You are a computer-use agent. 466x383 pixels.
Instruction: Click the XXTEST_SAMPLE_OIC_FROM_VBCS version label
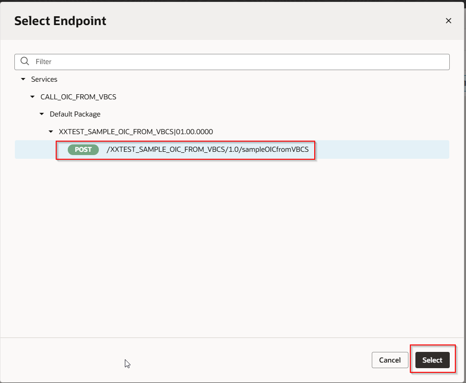click(x=136, y=131)
